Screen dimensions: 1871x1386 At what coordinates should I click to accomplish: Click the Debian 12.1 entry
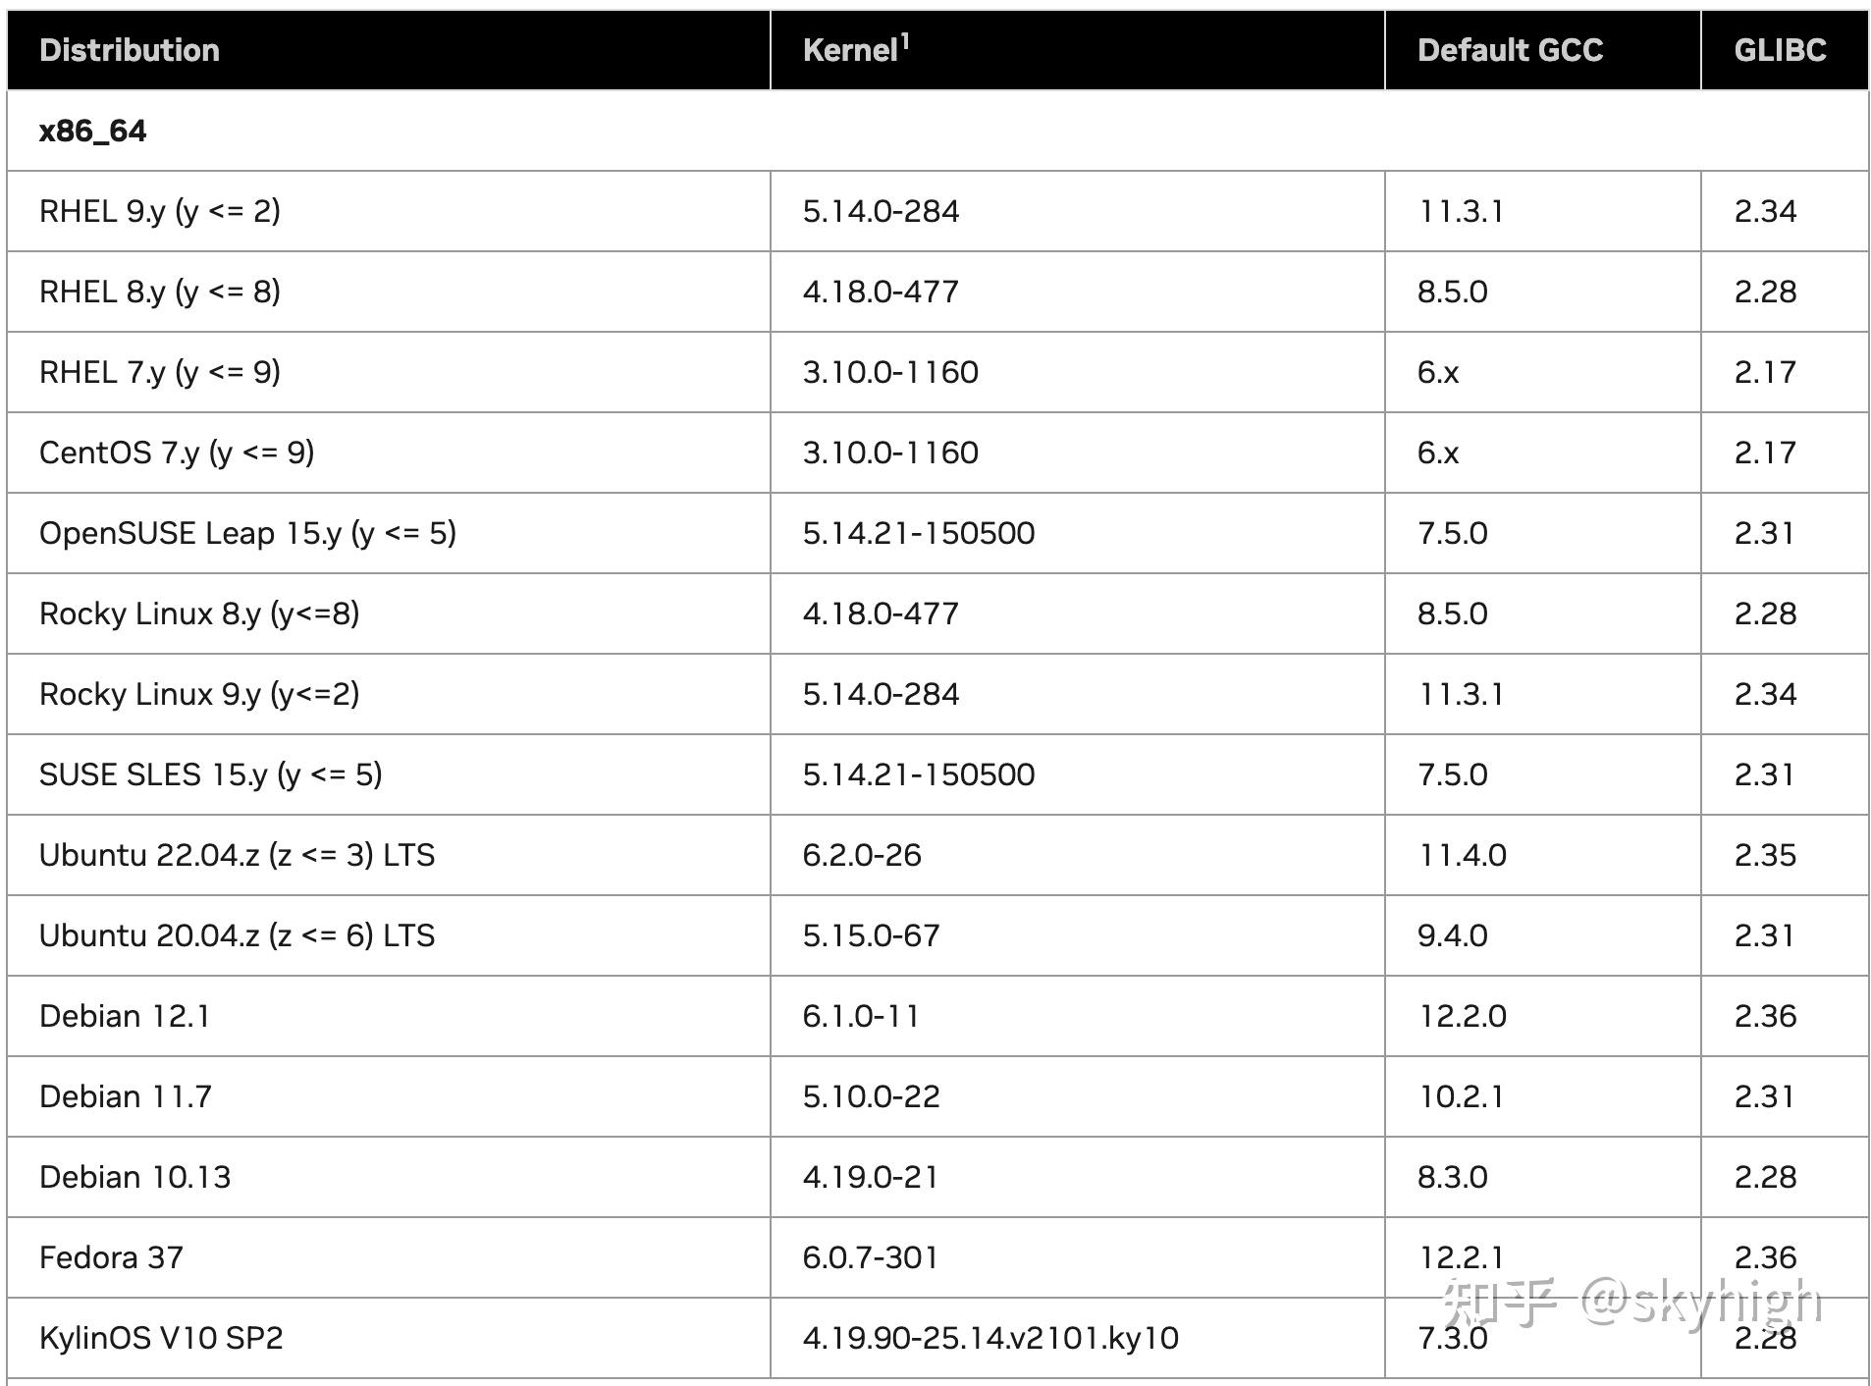125,1016
